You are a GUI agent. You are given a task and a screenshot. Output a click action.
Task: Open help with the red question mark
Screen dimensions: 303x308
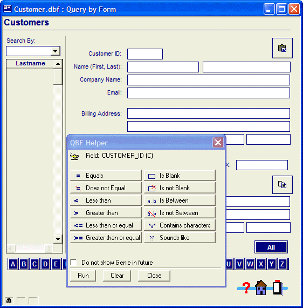click(246, 288)
